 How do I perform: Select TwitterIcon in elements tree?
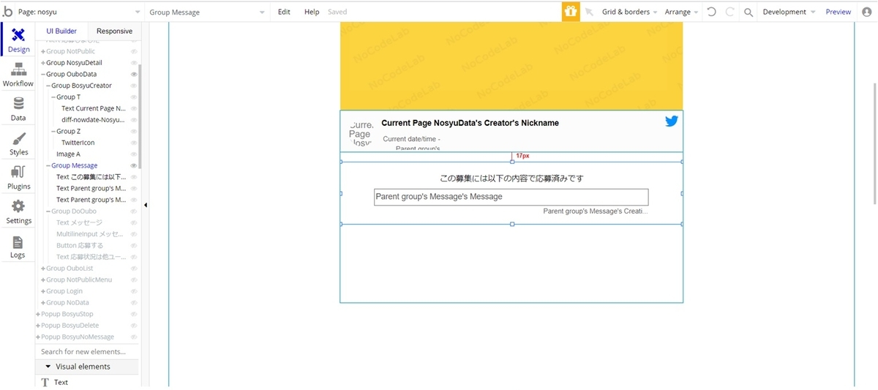(x=78, y=143)
